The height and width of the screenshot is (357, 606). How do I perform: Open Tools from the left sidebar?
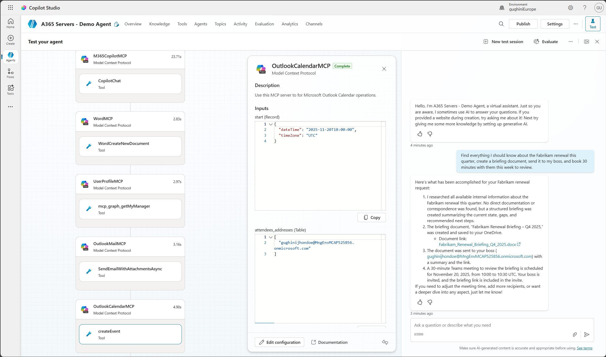(11, 90)
